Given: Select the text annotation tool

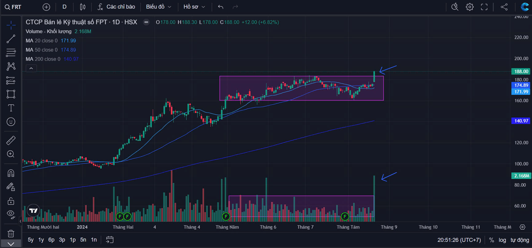Looking at the screenshot, I should coord(11,108).
